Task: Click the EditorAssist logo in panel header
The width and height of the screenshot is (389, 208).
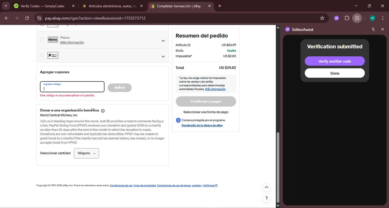Action: (x=287, y=29)
